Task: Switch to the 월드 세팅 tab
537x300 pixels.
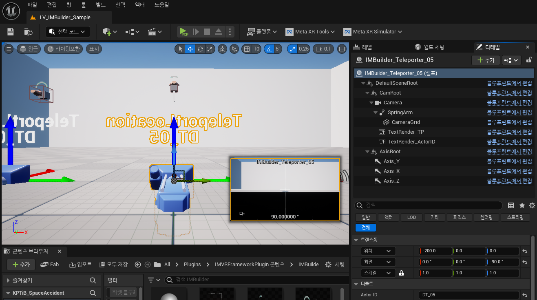Action: click(x=429, y=47)
